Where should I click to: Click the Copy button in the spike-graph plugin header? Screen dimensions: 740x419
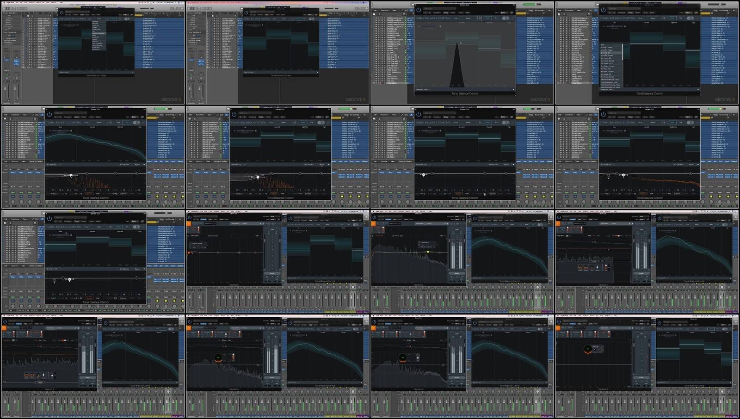click(x=446, y=12)
